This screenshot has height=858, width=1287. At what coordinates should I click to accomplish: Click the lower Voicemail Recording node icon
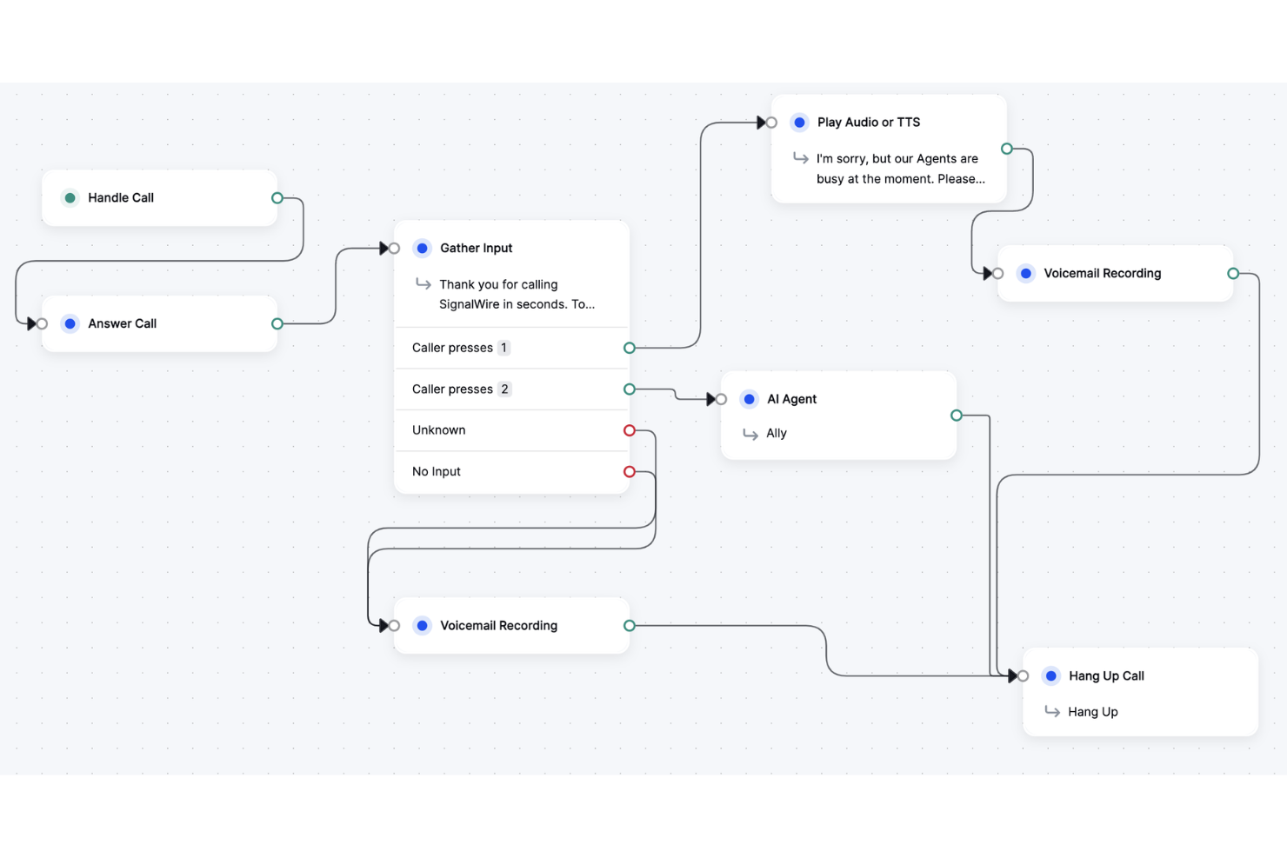(423, 625)
